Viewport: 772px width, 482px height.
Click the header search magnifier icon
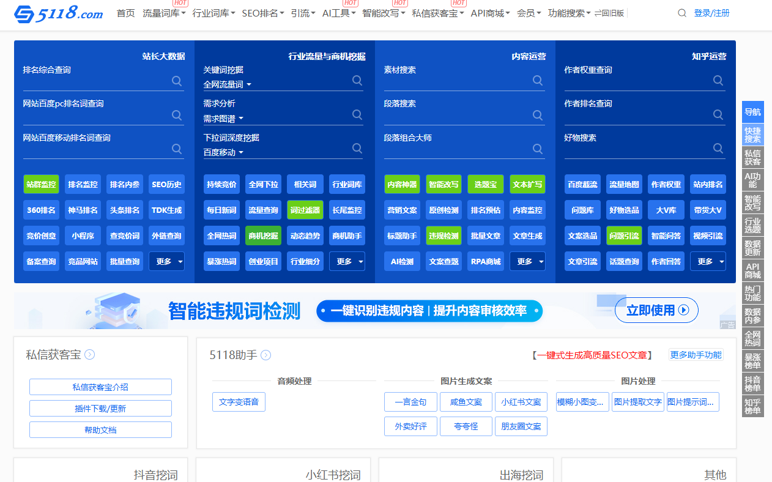(682, 13)
